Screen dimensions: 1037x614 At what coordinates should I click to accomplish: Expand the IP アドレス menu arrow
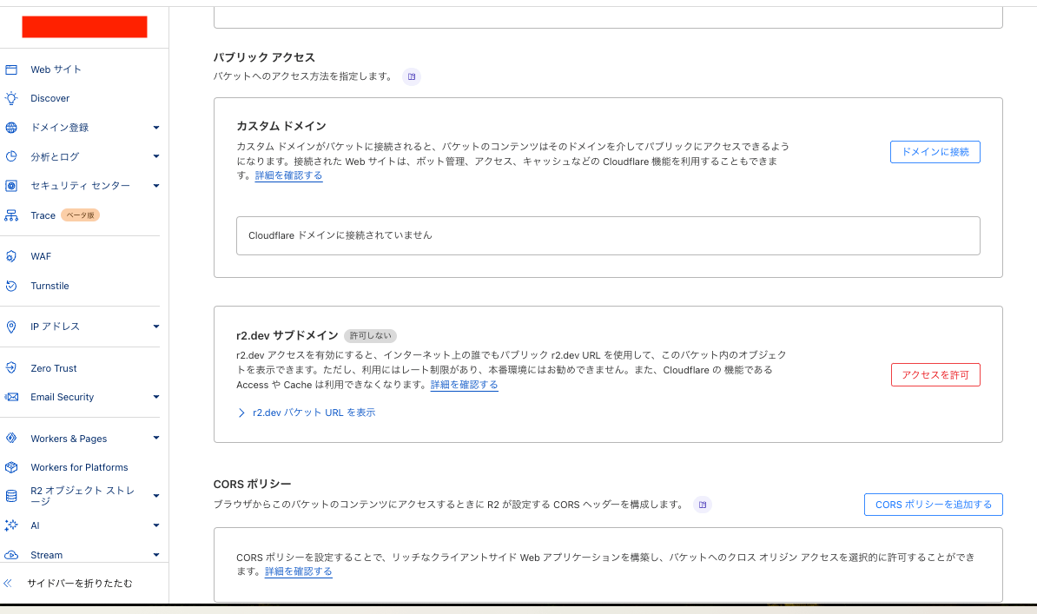156,327
